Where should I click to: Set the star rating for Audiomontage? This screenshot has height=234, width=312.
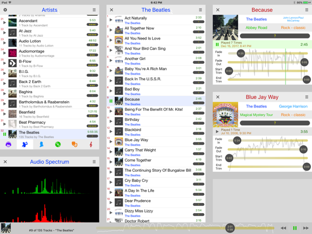point(92,55)
